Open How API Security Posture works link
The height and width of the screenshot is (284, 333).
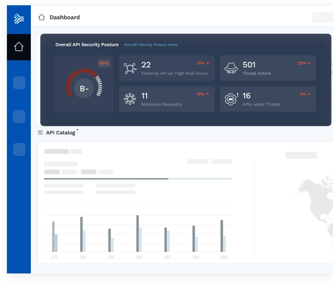click(x=150, y=45)
